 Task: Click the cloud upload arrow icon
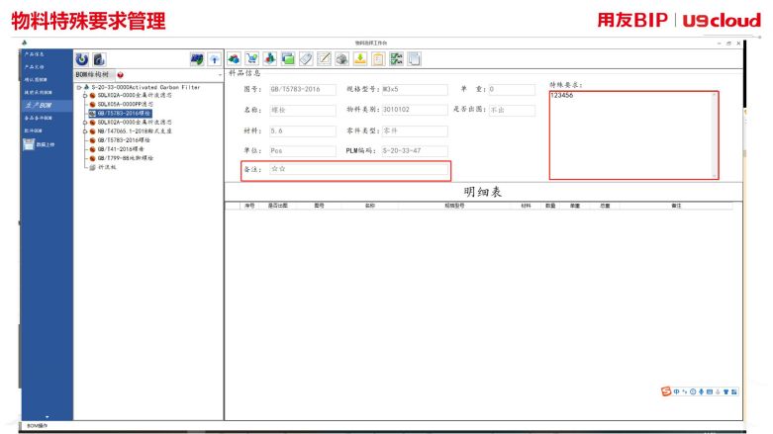click(x=215, y=59)
